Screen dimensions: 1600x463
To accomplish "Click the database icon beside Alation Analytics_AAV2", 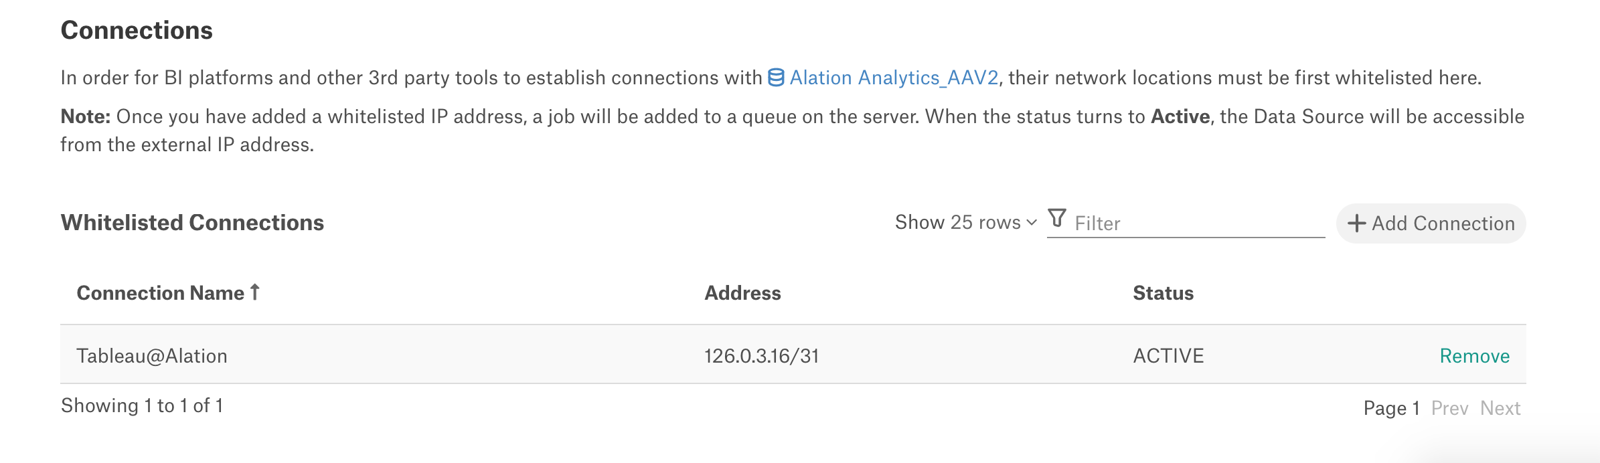I will tap(776, 78).
